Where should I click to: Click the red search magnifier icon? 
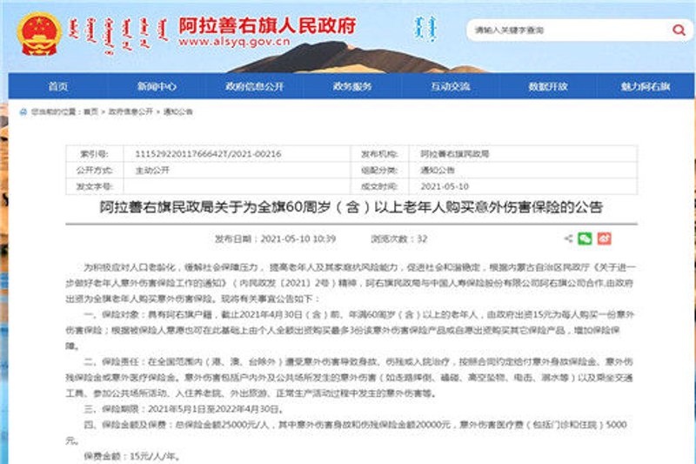[x=679, y=30]
